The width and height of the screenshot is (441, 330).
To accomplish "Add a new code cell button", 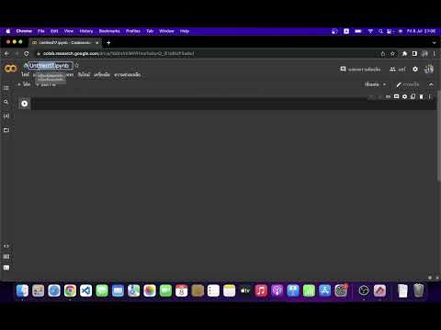I will (24, 84).
